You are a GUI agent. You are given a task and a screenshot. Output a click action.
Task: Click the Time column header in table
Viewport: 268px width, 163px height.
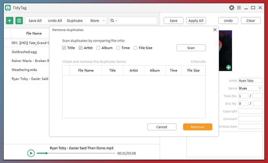(174, 70)
